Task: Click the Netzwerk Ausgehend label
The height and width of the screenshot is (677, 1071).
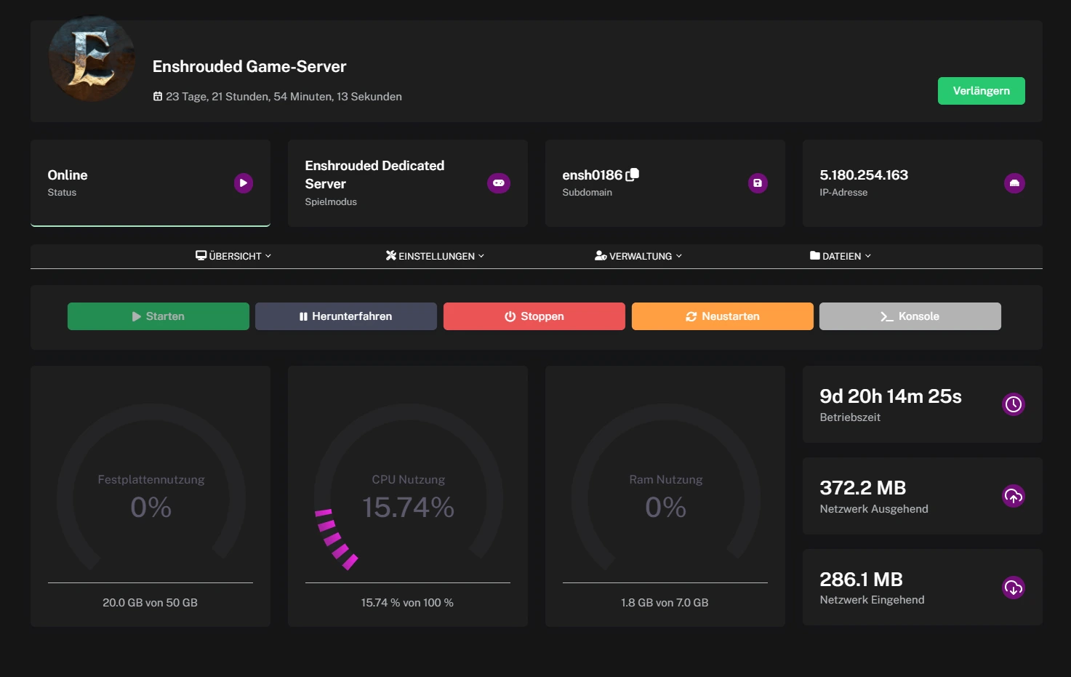Action: 874,509
